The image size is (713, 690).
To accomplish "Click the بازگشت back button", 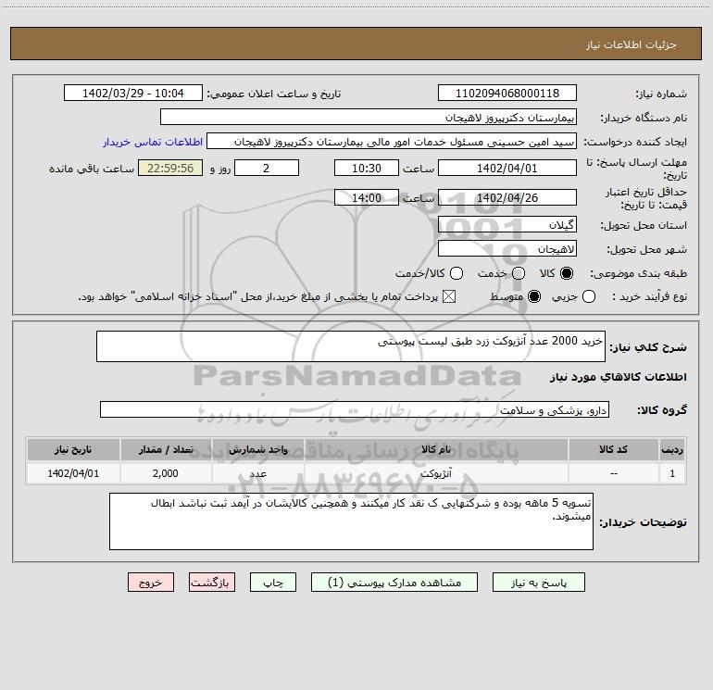I will (212, 583).
